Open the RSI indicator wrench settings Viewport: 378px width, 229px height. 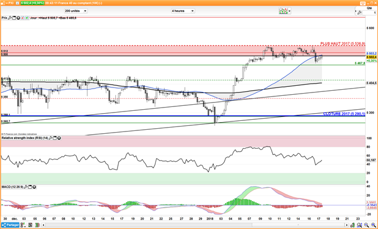point(51,138)
